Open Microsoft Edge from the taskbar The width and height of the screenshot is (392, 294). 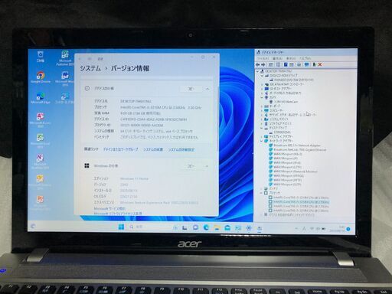click(206, 227)
